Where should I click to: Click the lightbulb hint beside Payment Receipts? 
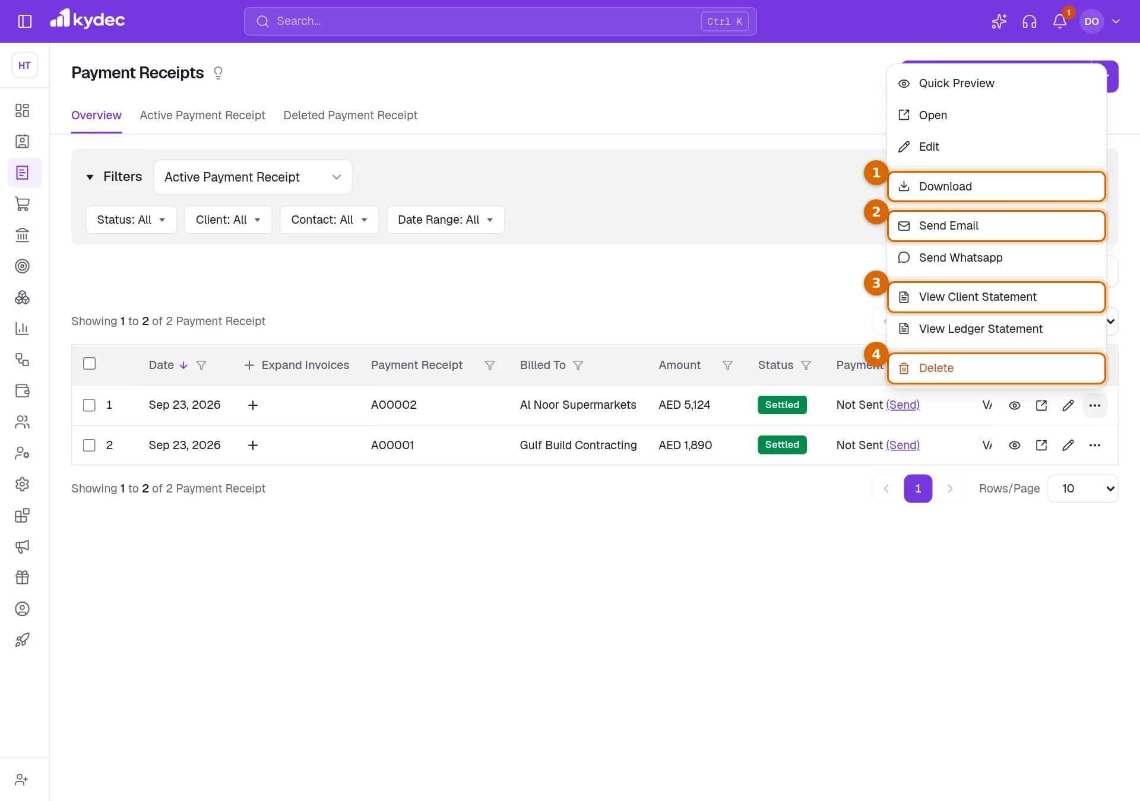(218, 73)
